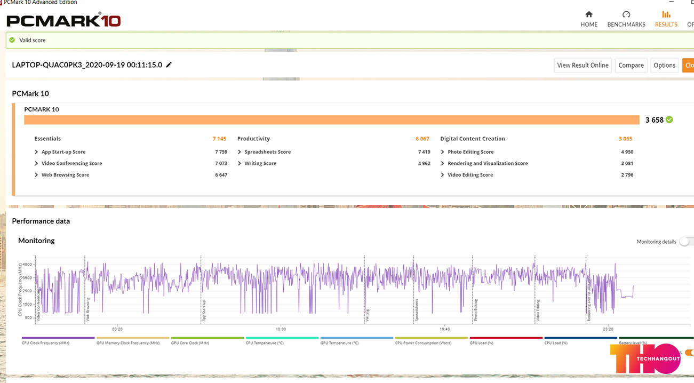Expand the App Start-up Score row

36,152
